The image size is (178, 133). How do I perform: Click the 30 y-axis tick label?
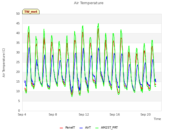[18, 52]
